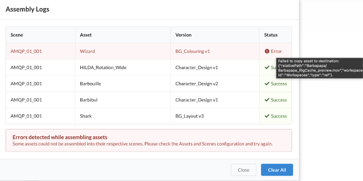
Task: Click the scene name in the Barbibul row
Action: (26, 100)
